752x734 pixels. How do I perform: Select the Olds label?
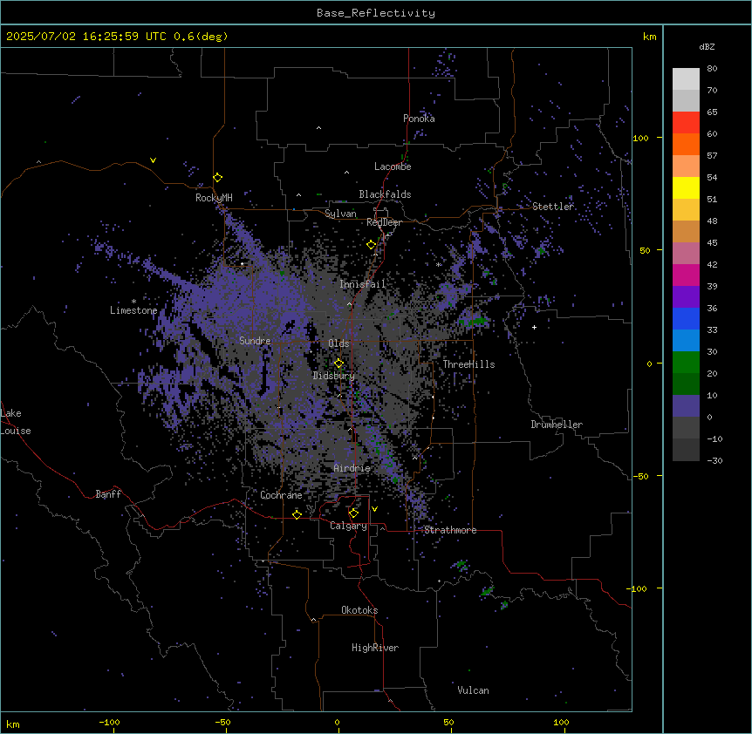[338, 343]
